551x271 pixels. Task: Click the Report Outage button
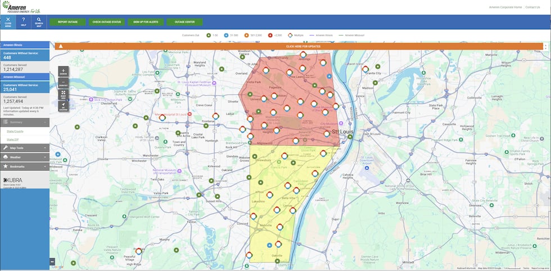[67, 22]
